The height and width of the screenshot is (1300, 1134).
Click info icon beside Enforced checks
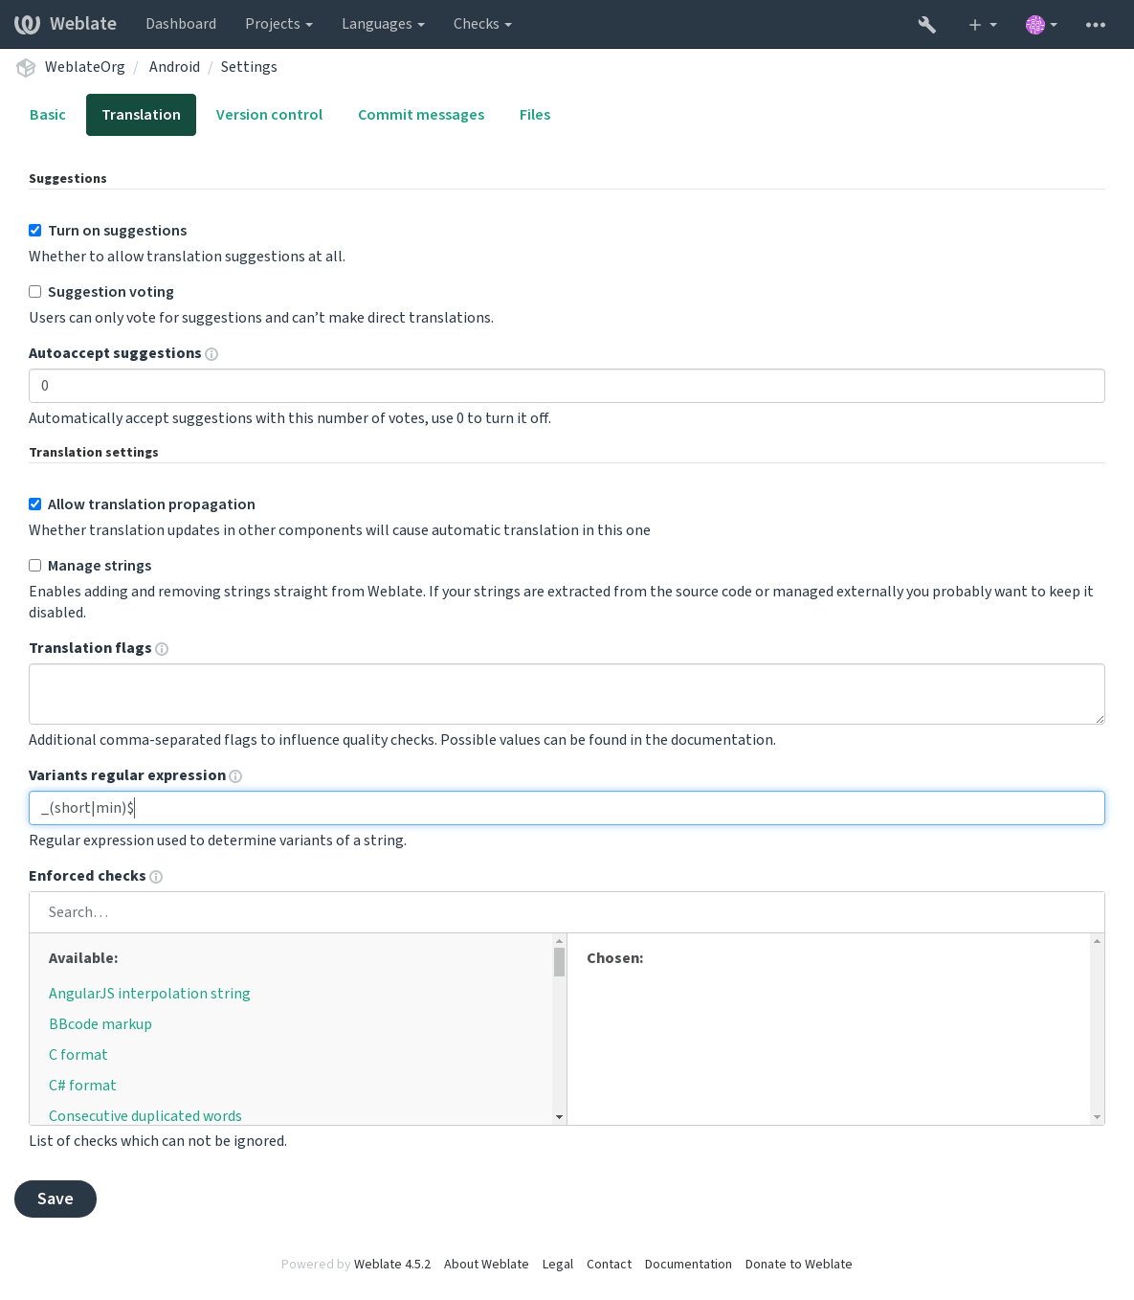[156, 877]
